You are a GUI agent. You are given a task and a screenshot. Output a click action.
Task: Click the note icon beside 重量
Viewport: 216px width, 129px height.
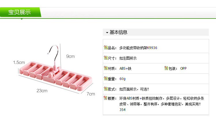tap(105, 78)
